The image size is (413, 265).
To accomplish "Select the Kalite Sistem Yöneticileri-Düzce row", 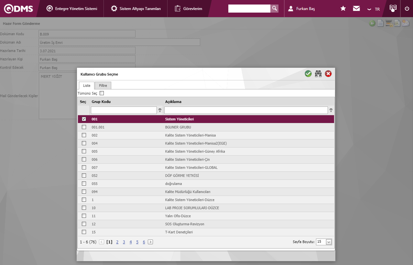I will pos(206,200).
